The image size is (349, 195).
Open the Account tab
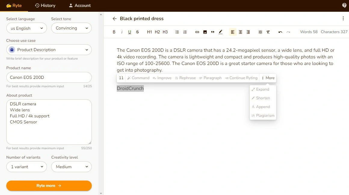click(x=80, y=5)
